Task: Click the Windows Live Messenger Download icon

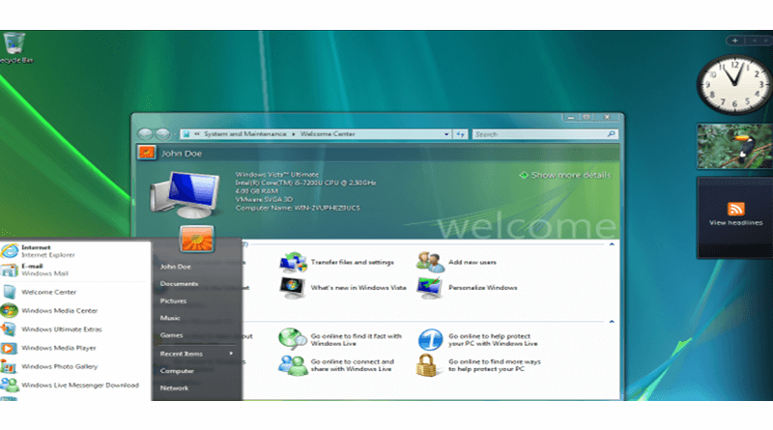Action: [10, 386]
